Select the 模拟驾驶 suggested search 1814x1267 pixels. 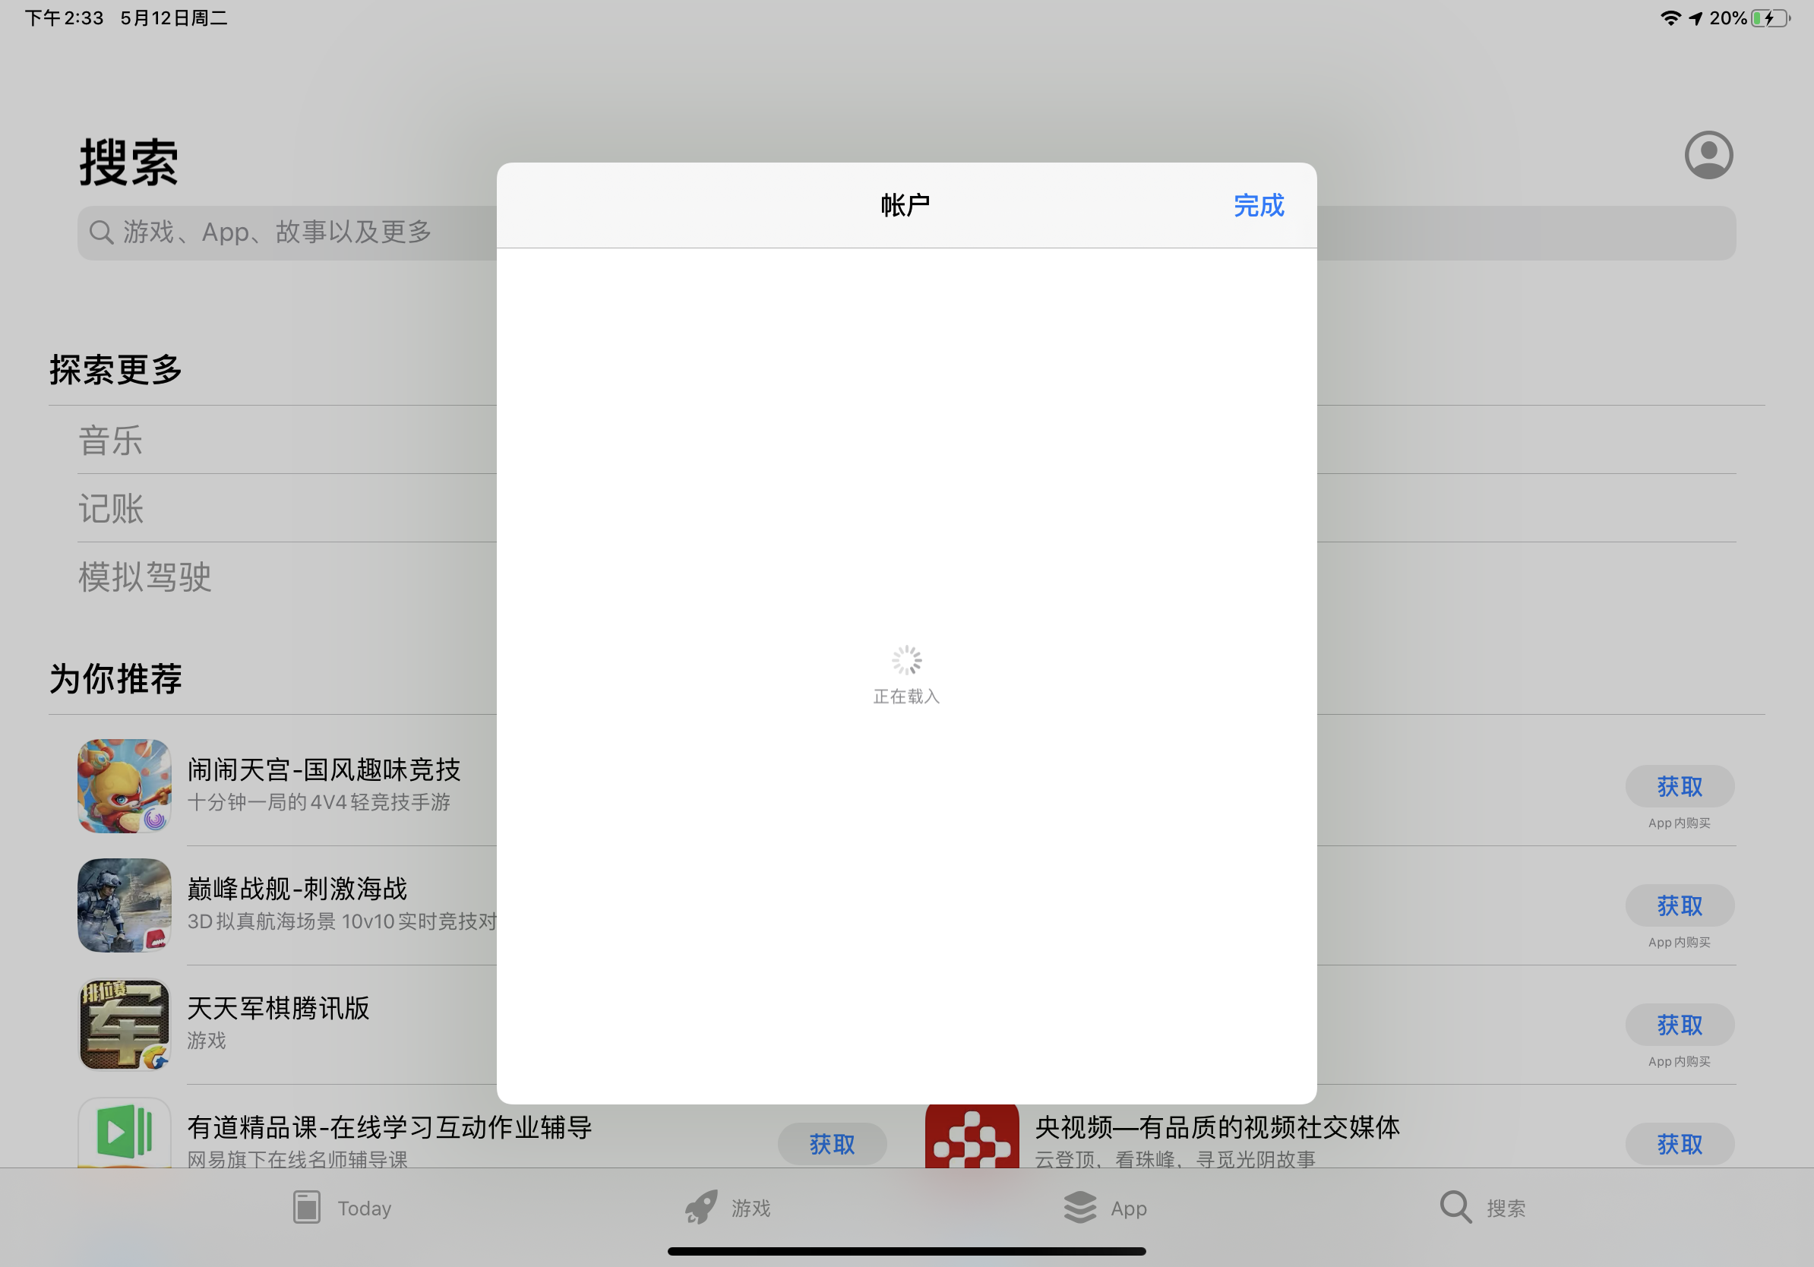[x=144, y=577]
